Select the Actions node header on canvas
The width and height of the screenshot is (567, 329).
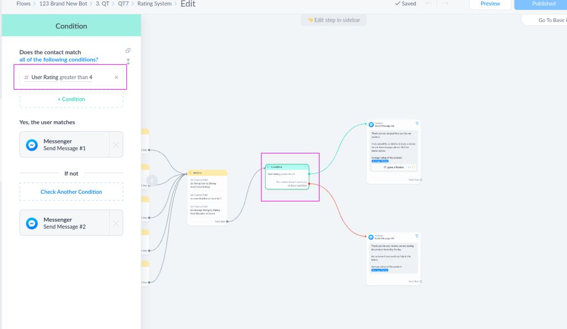[x=207, y=173]
